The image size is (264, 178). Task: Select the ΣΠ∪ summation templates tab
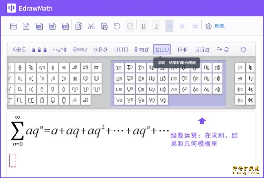click(x=162, y=49)
